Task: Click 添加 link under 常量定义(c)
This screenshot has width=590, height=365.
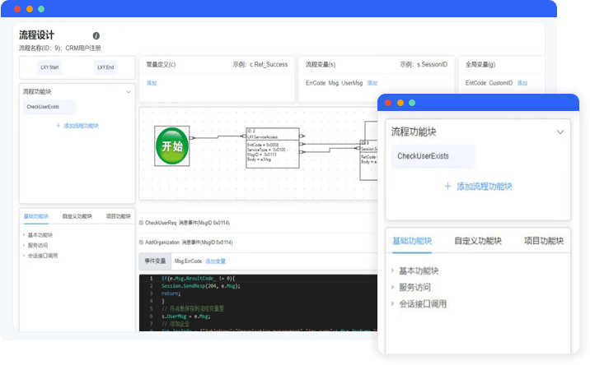Action: coord(151,83)
